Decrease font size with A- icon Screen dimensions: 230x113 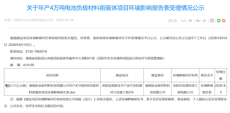click(x=205, y=21)
